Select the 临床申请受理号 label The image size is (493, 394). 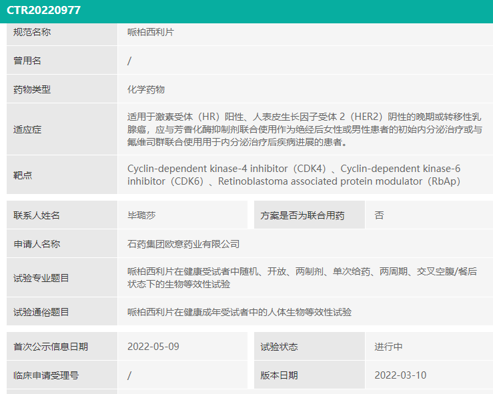point(46,375)
